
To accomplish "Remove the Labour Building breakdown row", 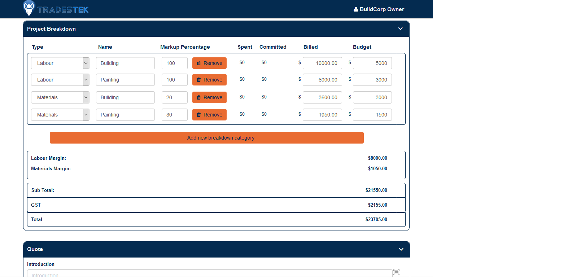I will (209, 63).
